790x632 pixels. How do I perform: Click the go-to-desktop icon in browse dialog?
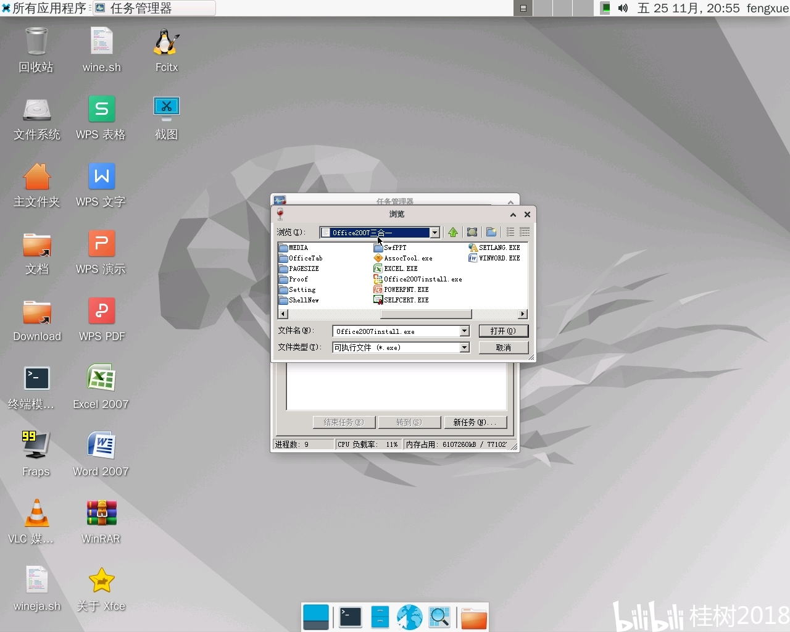click(x=472, y=232)
